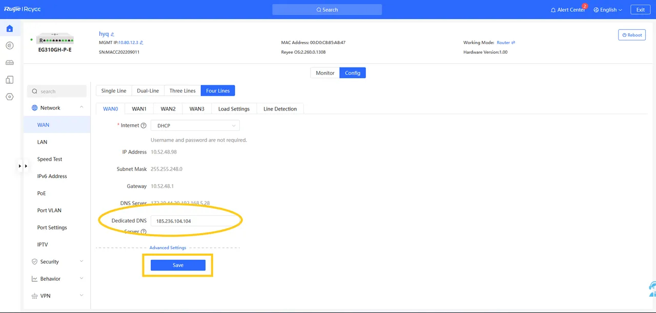Click the Working Mode switch icon
Viewport: 656px width, 313px height.
click(x=513, y=43)
